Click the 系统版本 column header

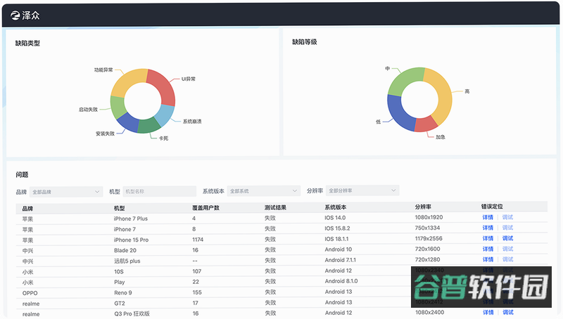336,207
